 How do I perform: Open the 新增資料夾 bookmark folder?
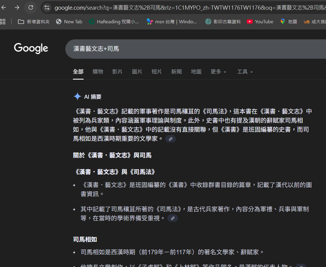(34, 22)
